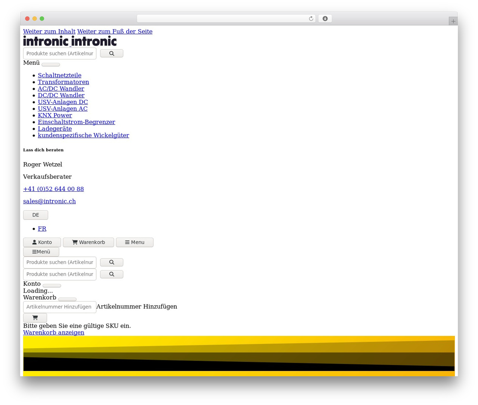This screenshot has height=405, width=478.
Task: Focus the top product search field
Action: coord(60,53)
